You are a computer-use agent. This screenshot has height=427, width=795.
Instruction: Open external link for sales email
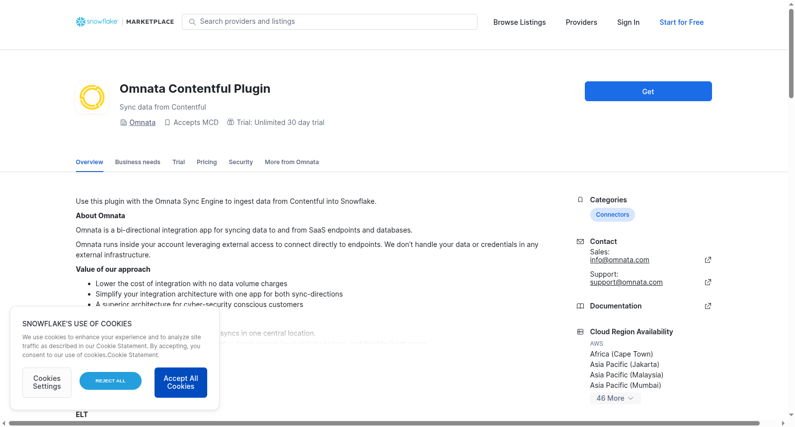coord(708,260)
